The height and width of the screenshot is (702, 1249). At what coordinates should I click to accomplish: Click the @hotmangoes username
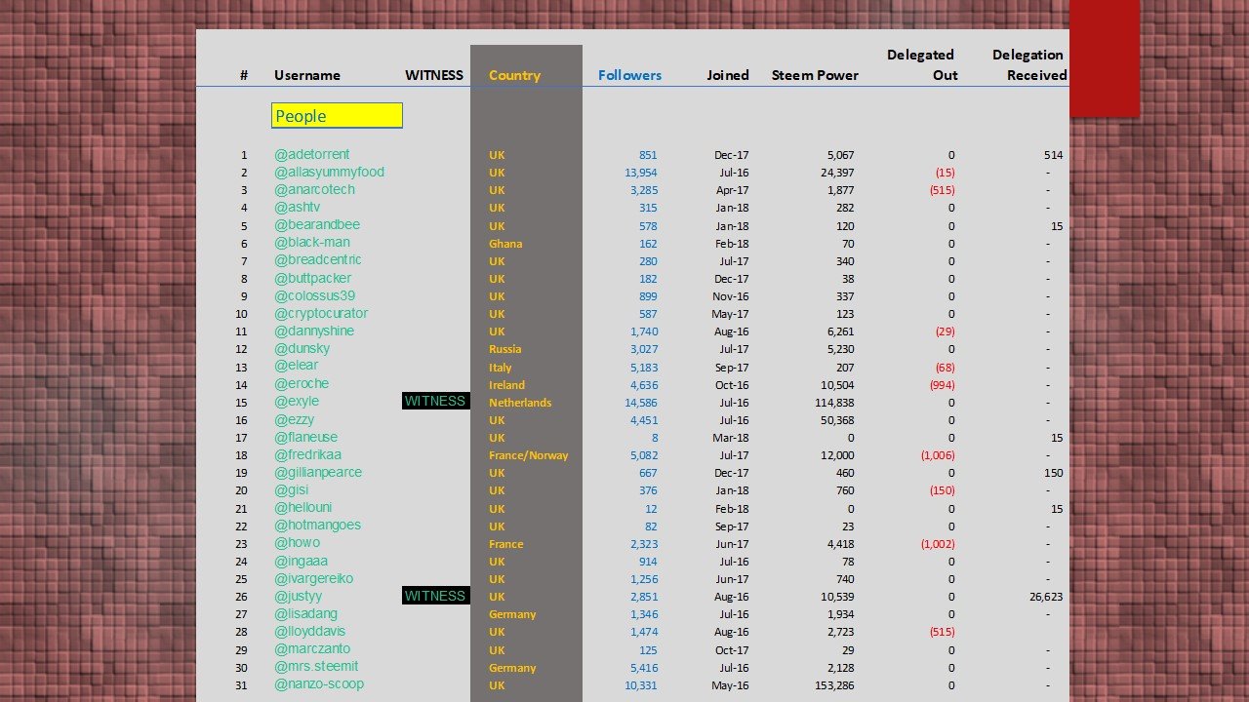(317, 525)
